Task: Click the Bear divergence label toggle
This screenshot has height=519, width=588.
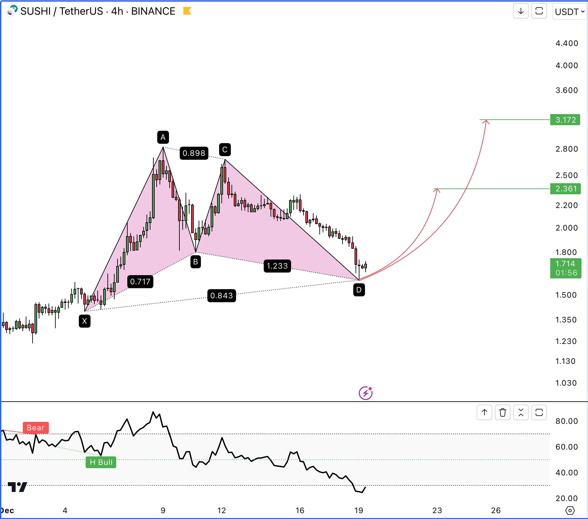Action: (x=35, y=428)
